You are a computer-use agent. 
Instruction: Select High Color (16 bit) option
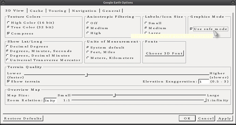tap(31, 22)
